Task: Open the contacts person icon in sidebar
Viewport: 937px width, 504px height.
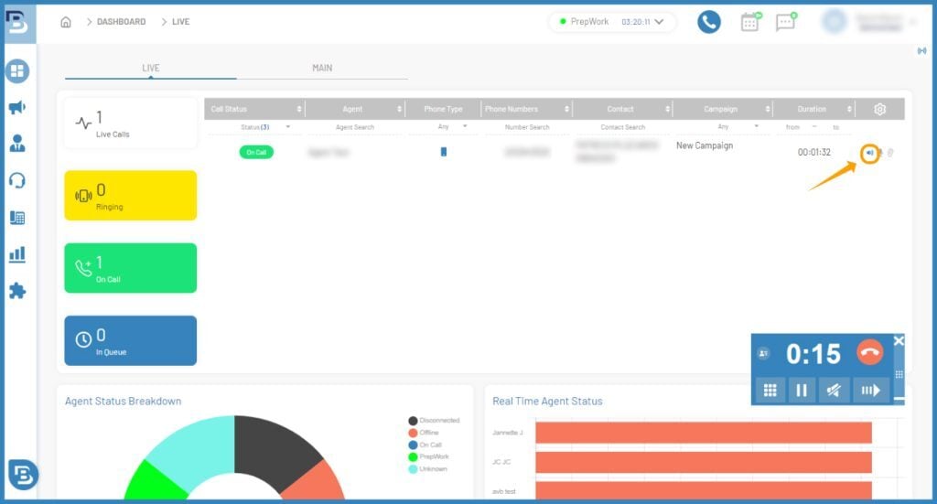Action: 17,144
